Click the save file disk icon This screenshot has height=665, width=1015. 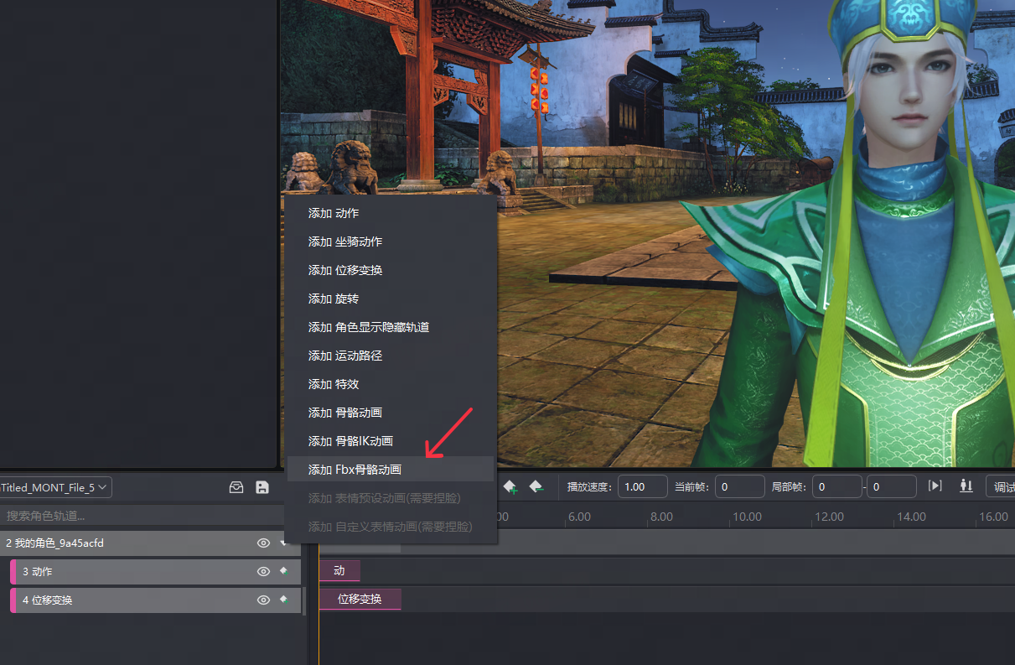(262, 487)
